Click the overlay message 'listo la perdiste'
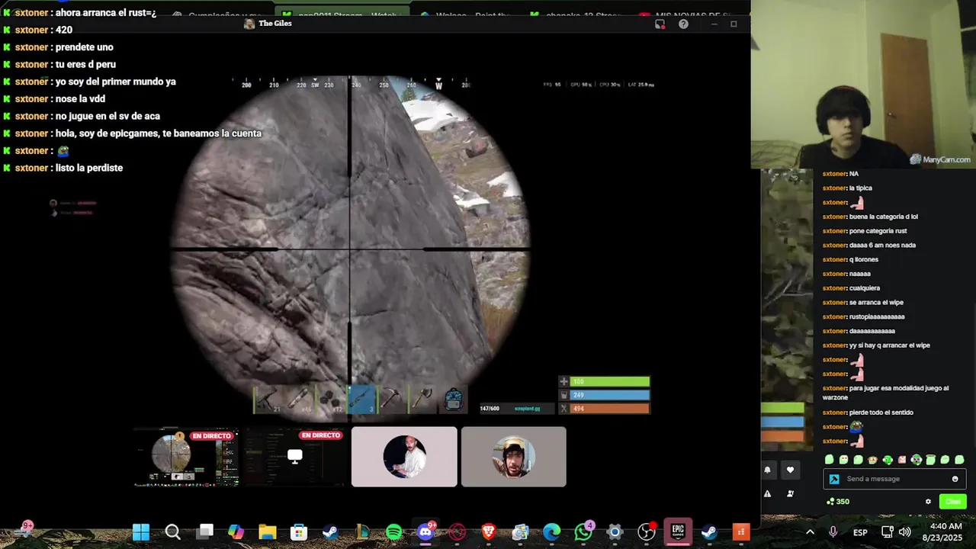This screenshot has width=976, height=549. pyautogui.click(x=88, y=168)
